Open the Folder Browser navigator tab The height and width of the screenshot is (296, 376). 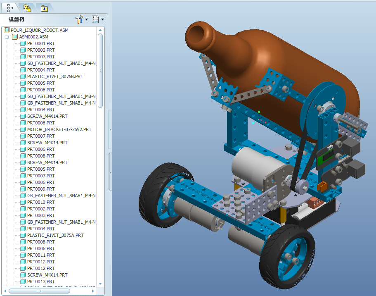coord(27,8)
